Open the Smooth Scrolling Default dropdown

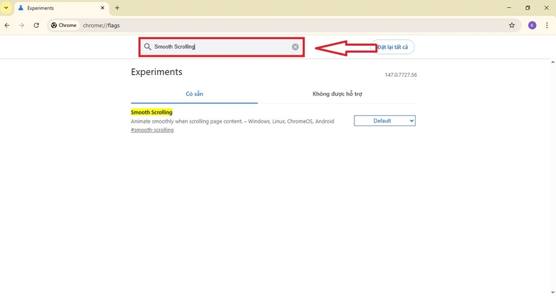click(384, 121)
